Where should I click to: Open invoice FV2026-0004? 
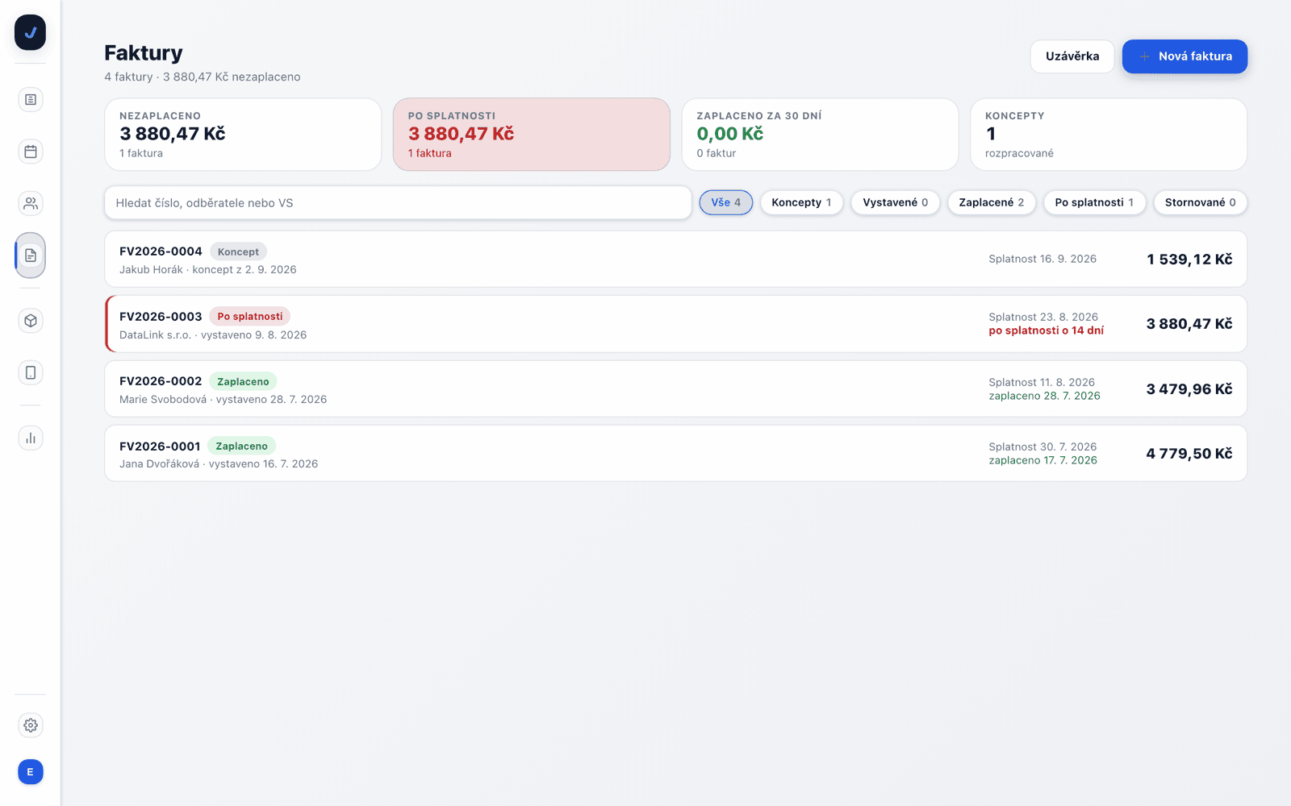point(676,260)
